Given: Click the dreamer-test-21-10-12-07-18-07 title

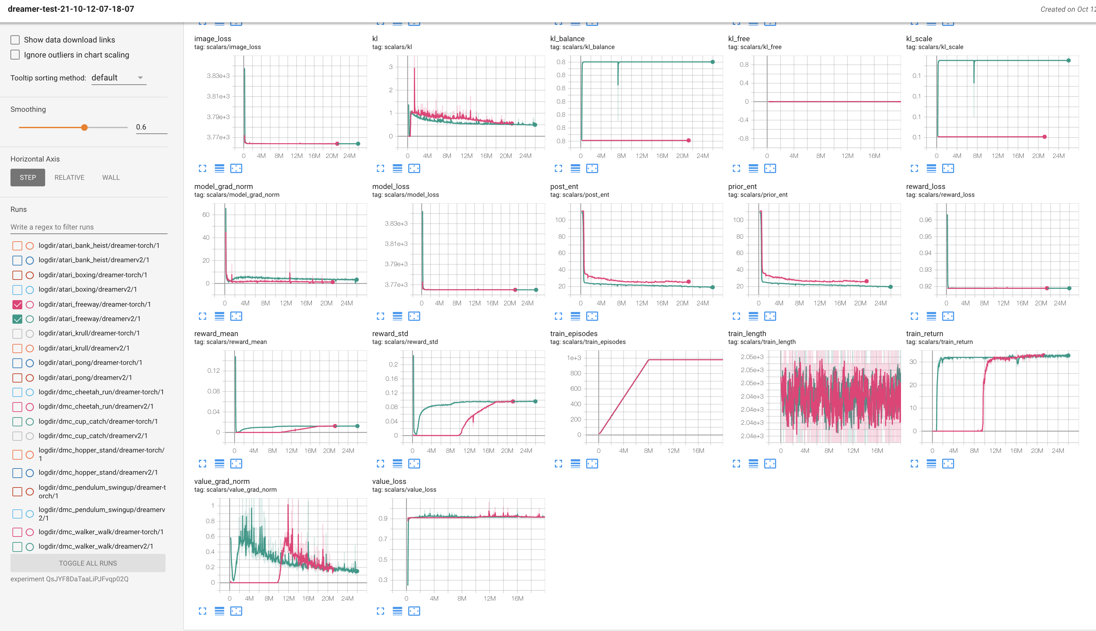Looking at the screenshot, I should 71,9.
